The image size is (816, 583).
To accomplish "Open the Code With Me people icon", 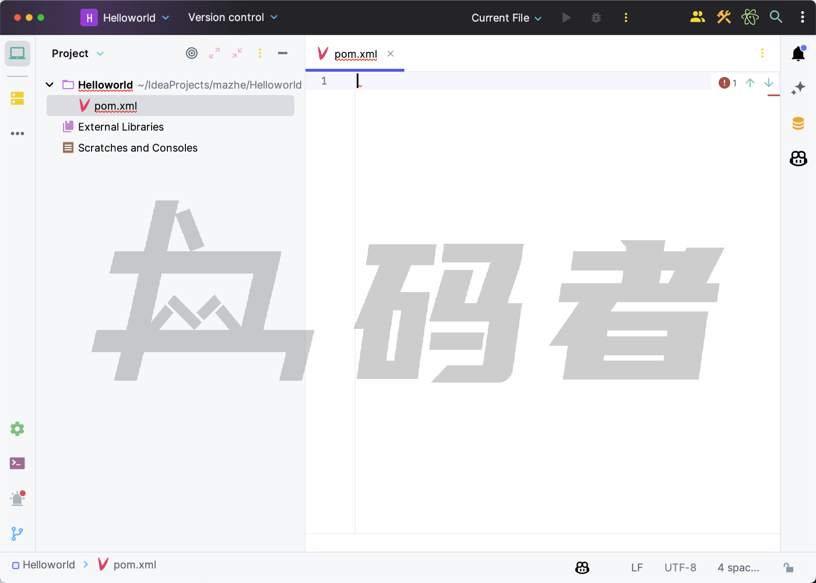I will click(697, 17).
